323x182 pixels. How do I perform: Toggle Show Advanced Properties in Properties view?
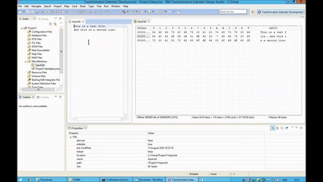click(x=277, y=128)
